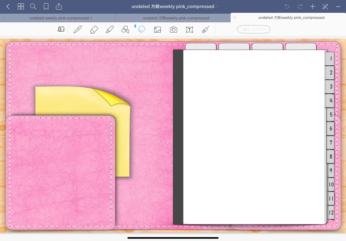Open the Camera tool

[173, 29]
